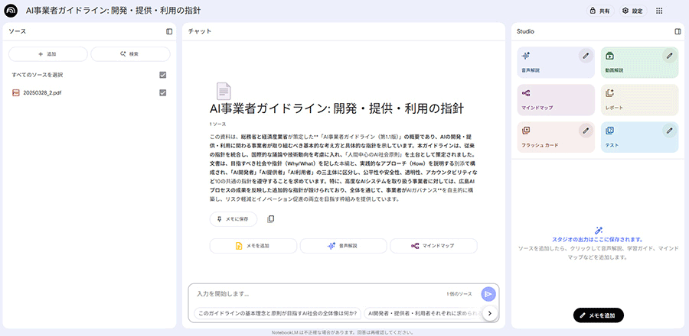689x336 pixels.
Task: Send the chat message with arrow button
Action: pos(488,294)
